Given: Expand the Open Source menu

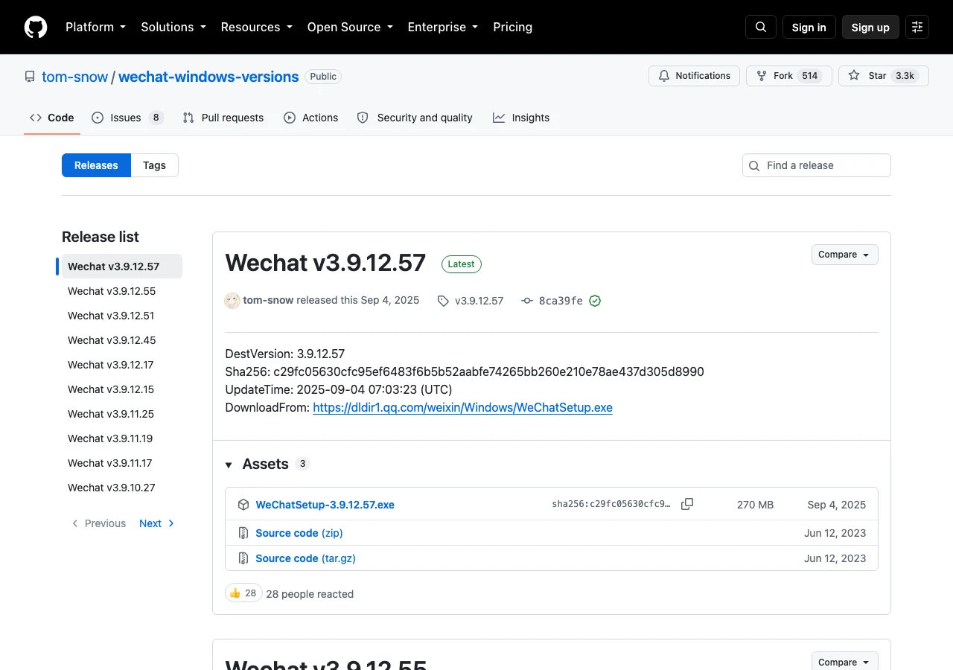Looking at the screenshot, I should [x=350, y=27].
